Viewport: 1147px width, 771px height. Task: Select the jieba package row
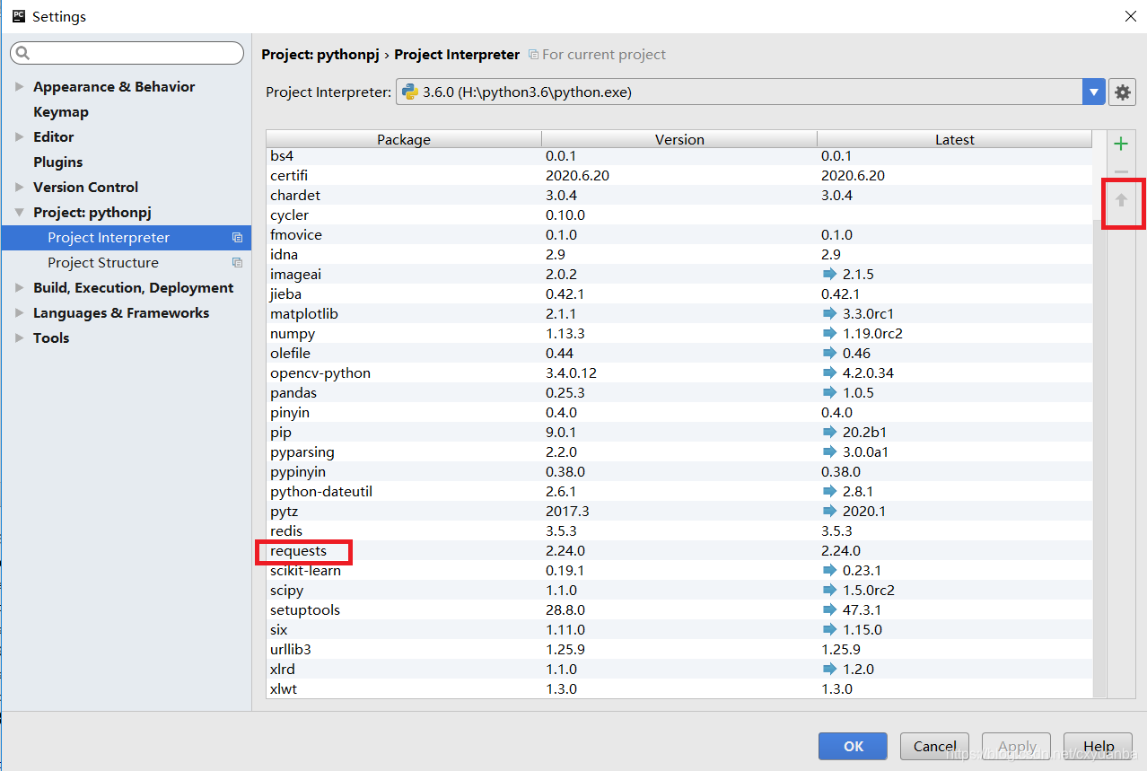point(679,294)
